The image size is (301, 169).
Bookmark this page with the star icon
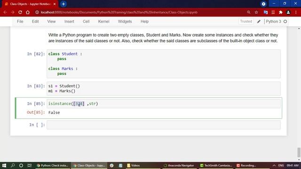(x=256, y=12)
